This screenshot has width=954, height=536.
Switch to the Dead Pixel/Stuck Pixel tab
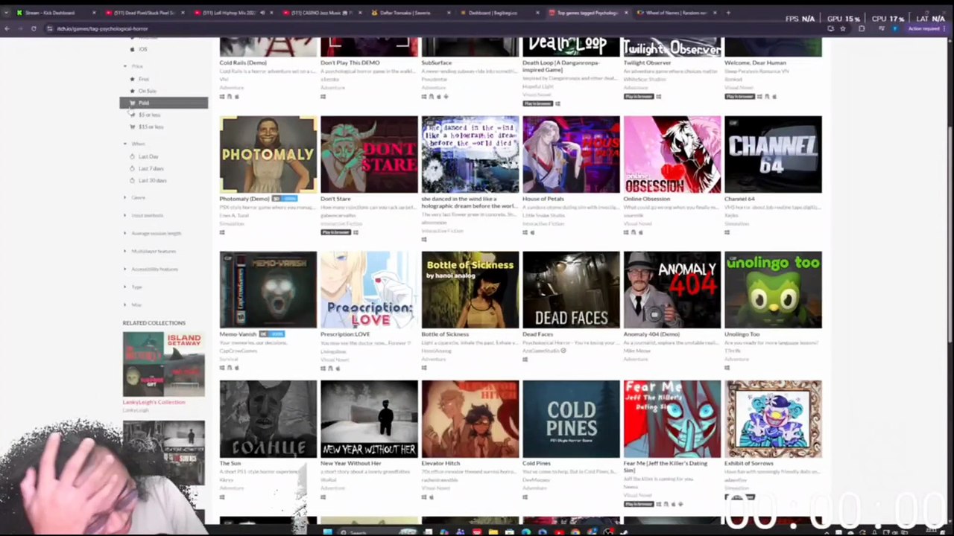pos(143,13)
